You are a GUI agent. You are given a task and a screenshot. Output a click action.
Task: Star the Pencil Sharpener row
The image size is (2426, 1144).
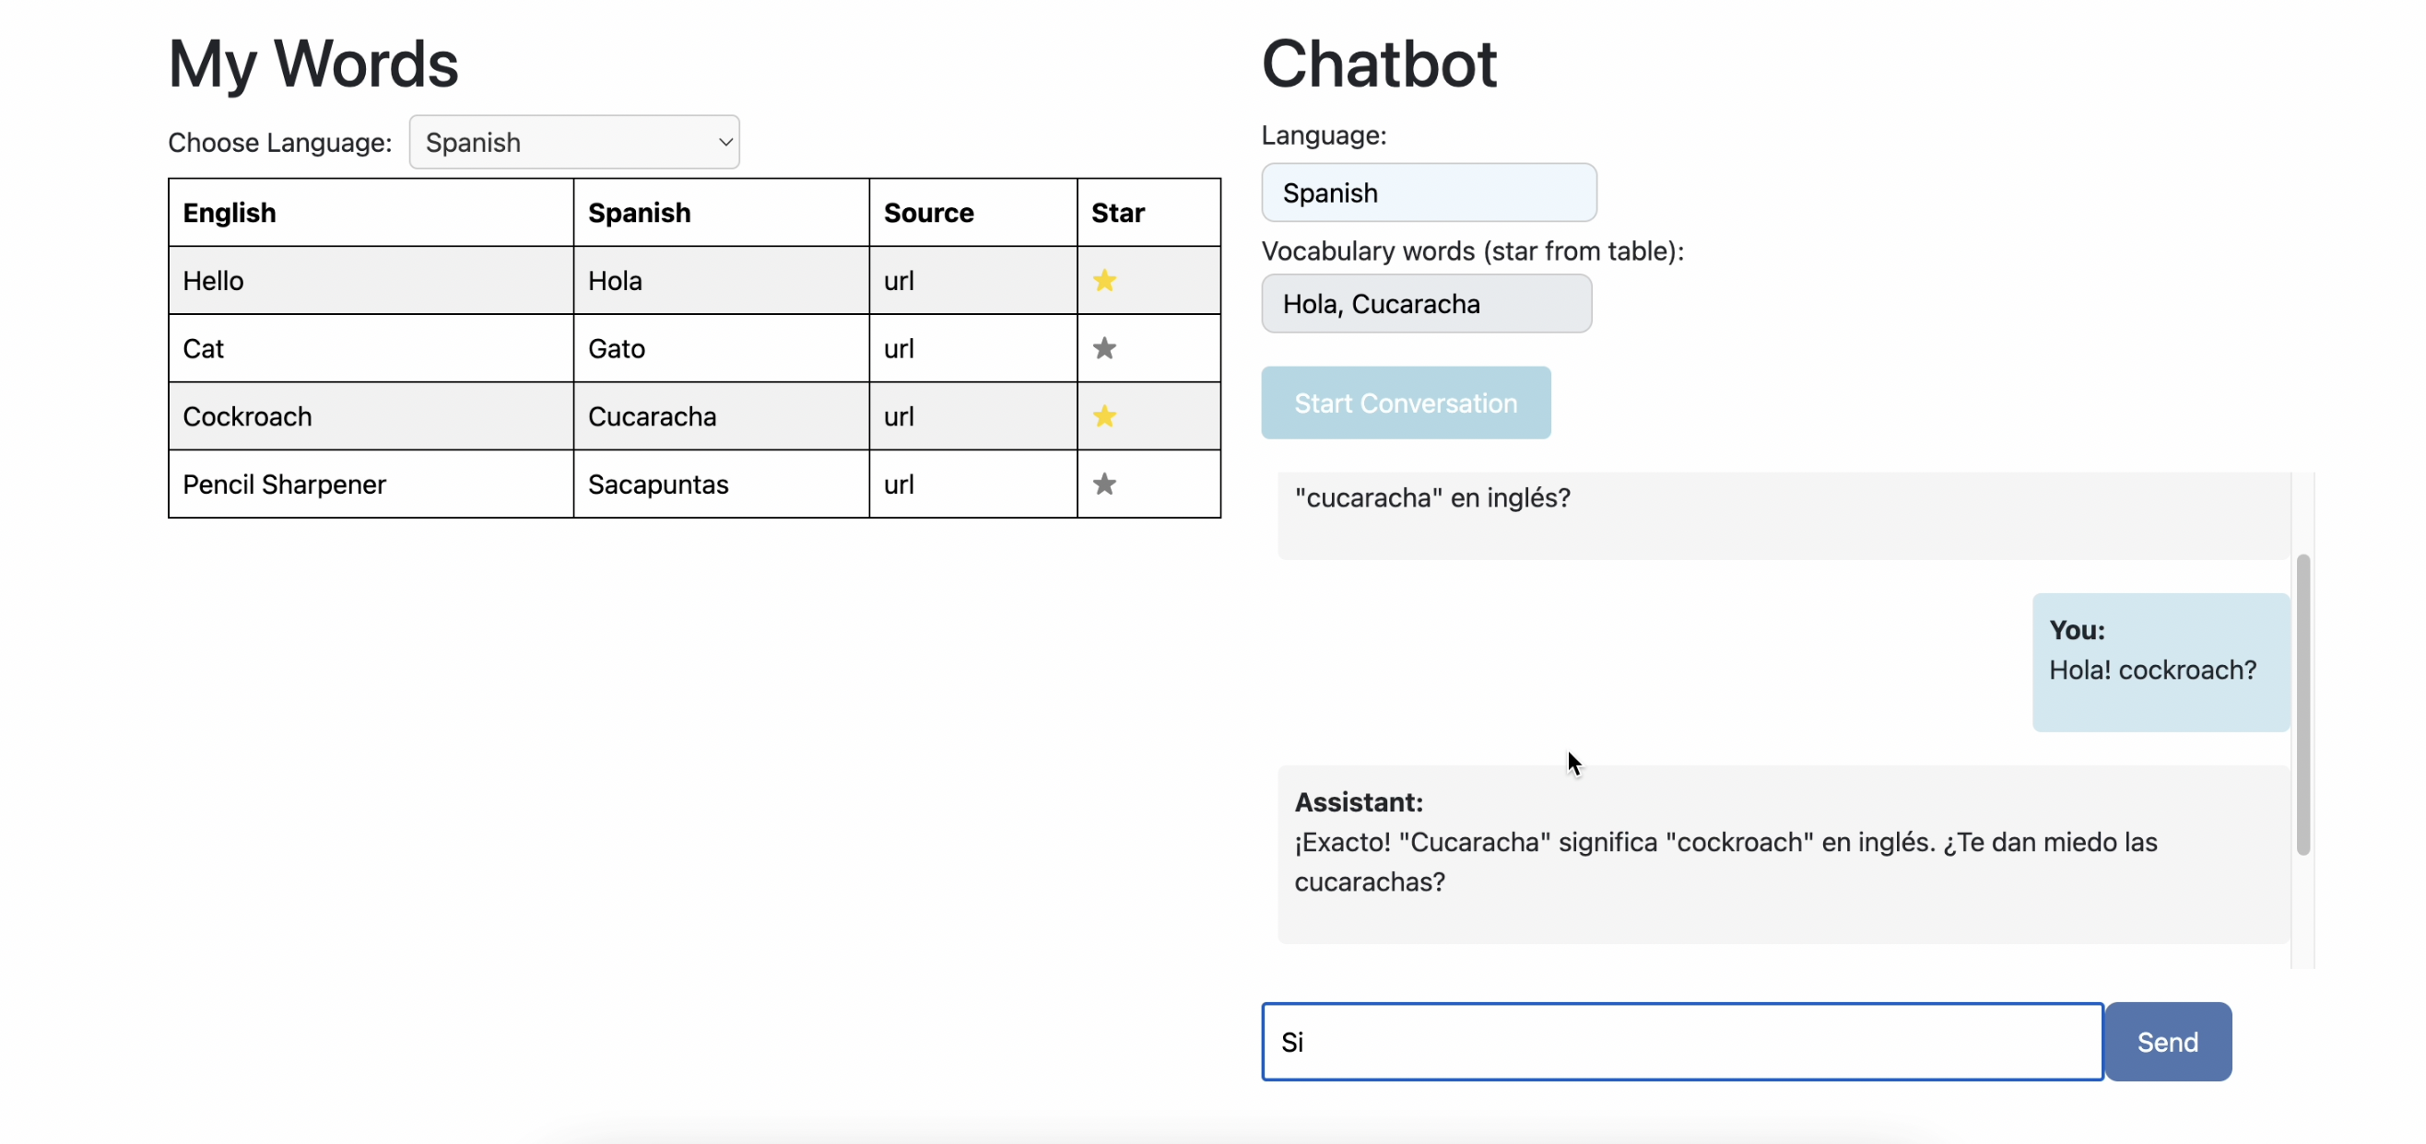pyautogui.click(x=1103, y=484)
